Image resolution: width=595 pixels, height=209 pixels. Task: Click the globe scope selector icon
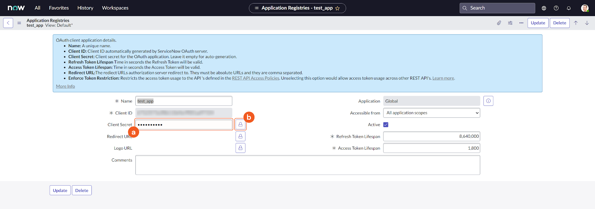pyautogui.click(x=544, y=8)
